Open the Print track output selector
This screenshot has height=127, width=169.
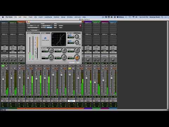click(5, 49)
